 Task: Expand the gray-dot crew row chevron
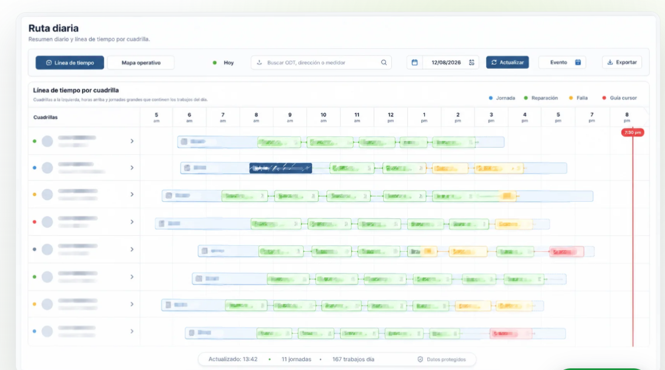coord(132,249)
